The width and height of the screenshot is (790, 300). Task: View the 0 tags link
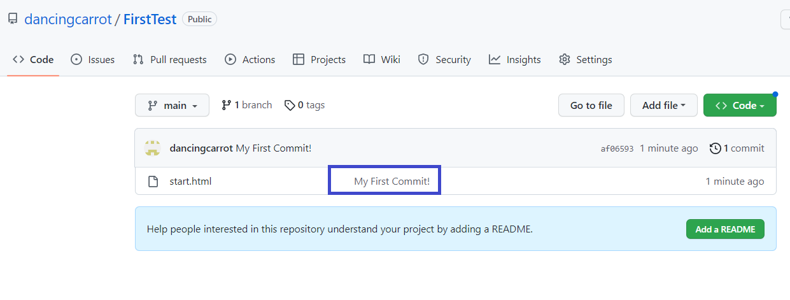(304, 105)
